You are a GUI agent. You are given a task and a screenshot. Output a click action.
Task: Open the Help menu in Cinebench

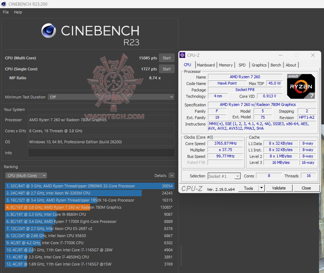pyautogui.click(x=18, y=12)
